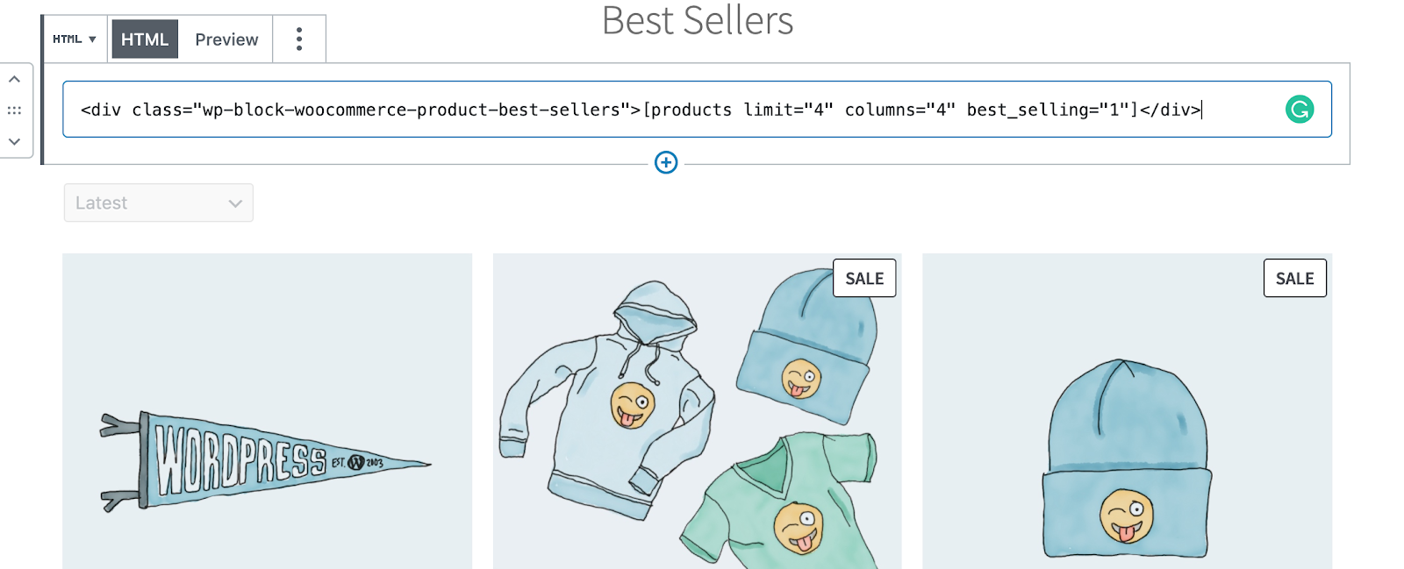This screenshot has width=1404, height=569.
Task: Click the move block up chevron
Action: [x=15, y=80]
